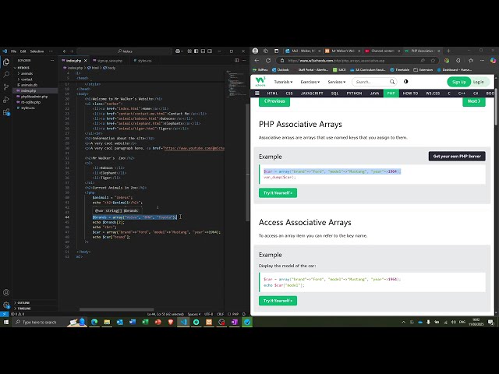Select JAVASCRIPT in w3schools topic bar
The width and height of the screenshot is (499, 374).
pos(312,93)
